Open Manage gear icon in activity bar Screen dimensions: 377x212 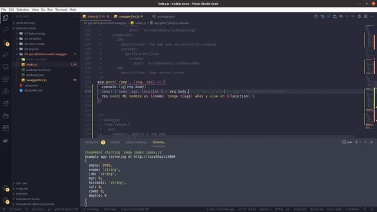(x=5, y=200)
